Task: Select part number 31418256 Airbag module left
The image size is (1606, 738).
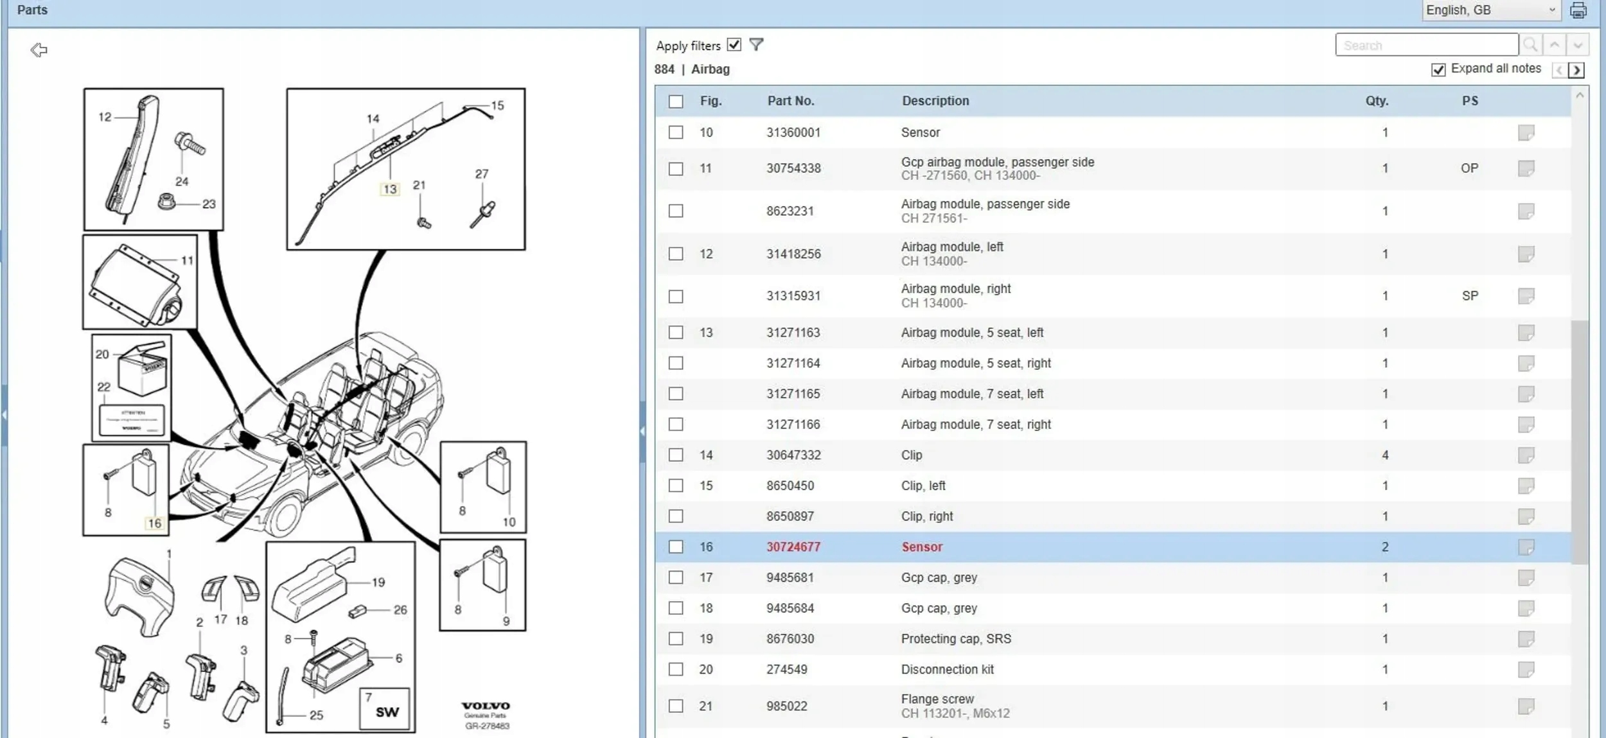Action: point(793,254)
